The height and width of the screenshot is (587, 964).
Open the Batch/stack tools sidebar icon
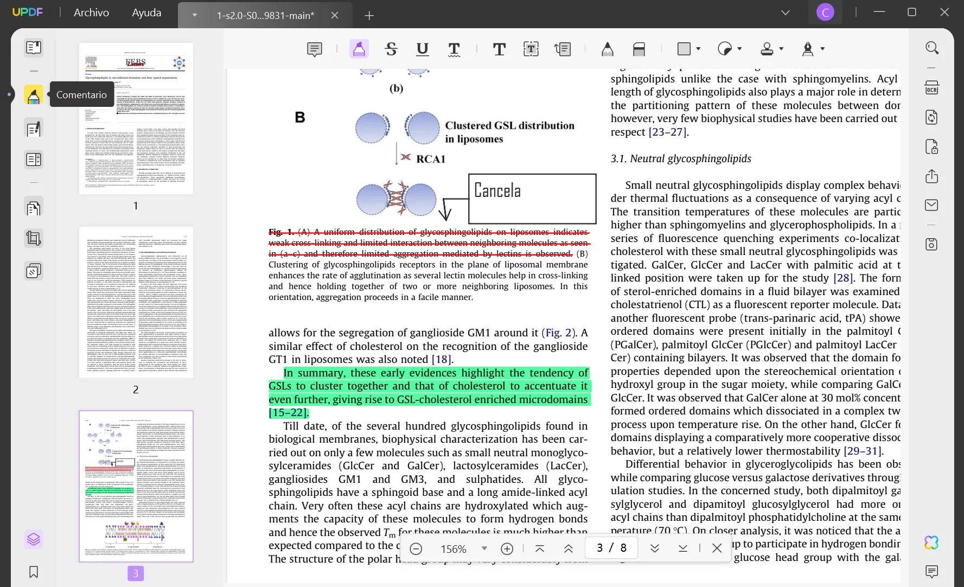point(34,270)
